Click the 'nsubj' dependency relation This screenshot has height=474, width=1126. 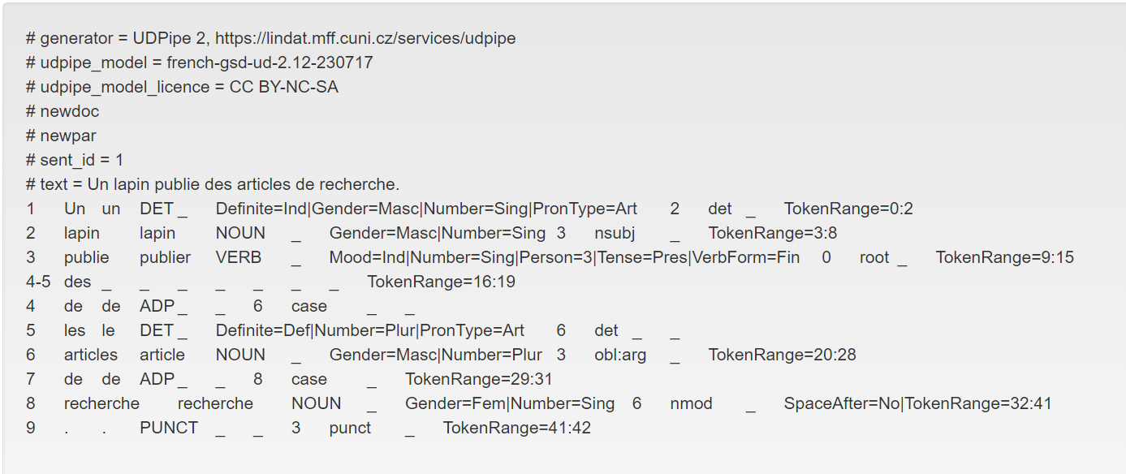[614, 233]
